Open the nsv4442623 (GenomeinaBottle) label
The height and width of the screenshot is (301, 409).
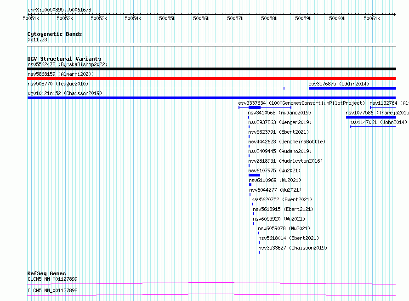click(287, 142)
